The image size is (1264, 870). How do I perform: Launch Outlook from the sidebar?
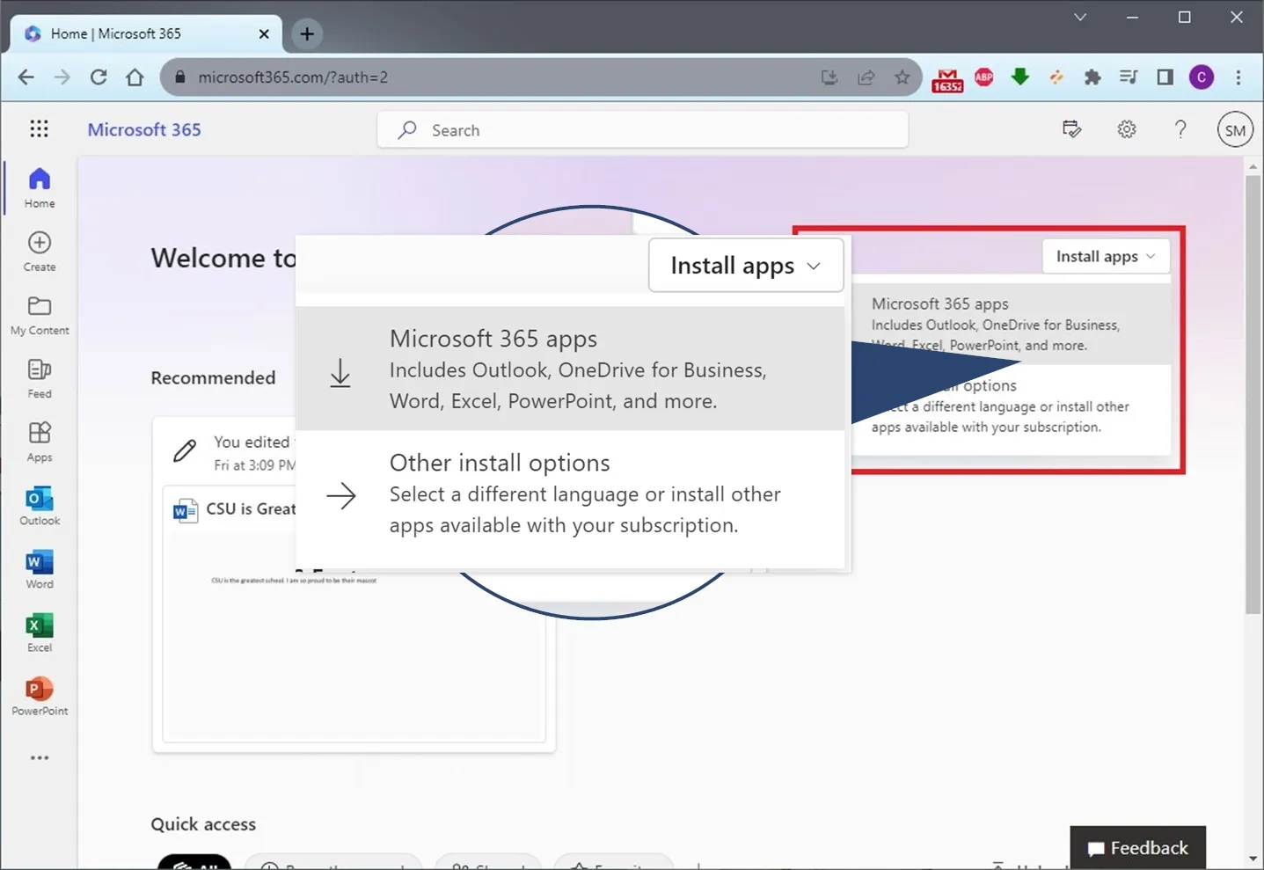[39, 505]
